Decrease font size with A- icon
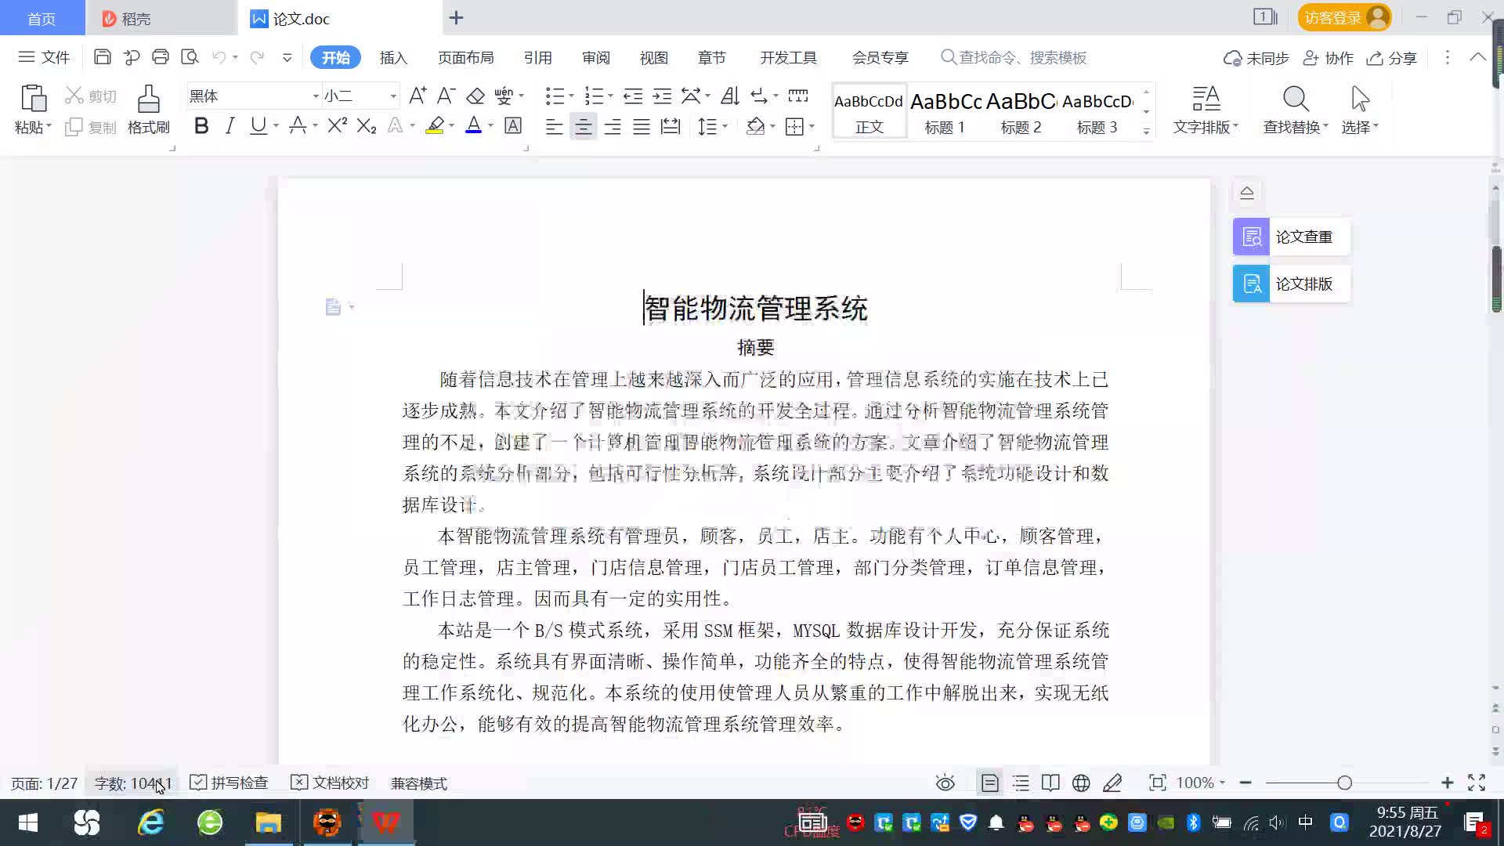 [x=446, y=96]
